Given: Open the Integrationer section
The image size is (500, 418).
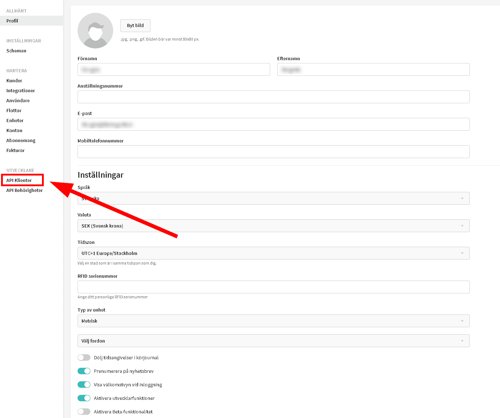Looking at the screenshot, I should point(20,90).
